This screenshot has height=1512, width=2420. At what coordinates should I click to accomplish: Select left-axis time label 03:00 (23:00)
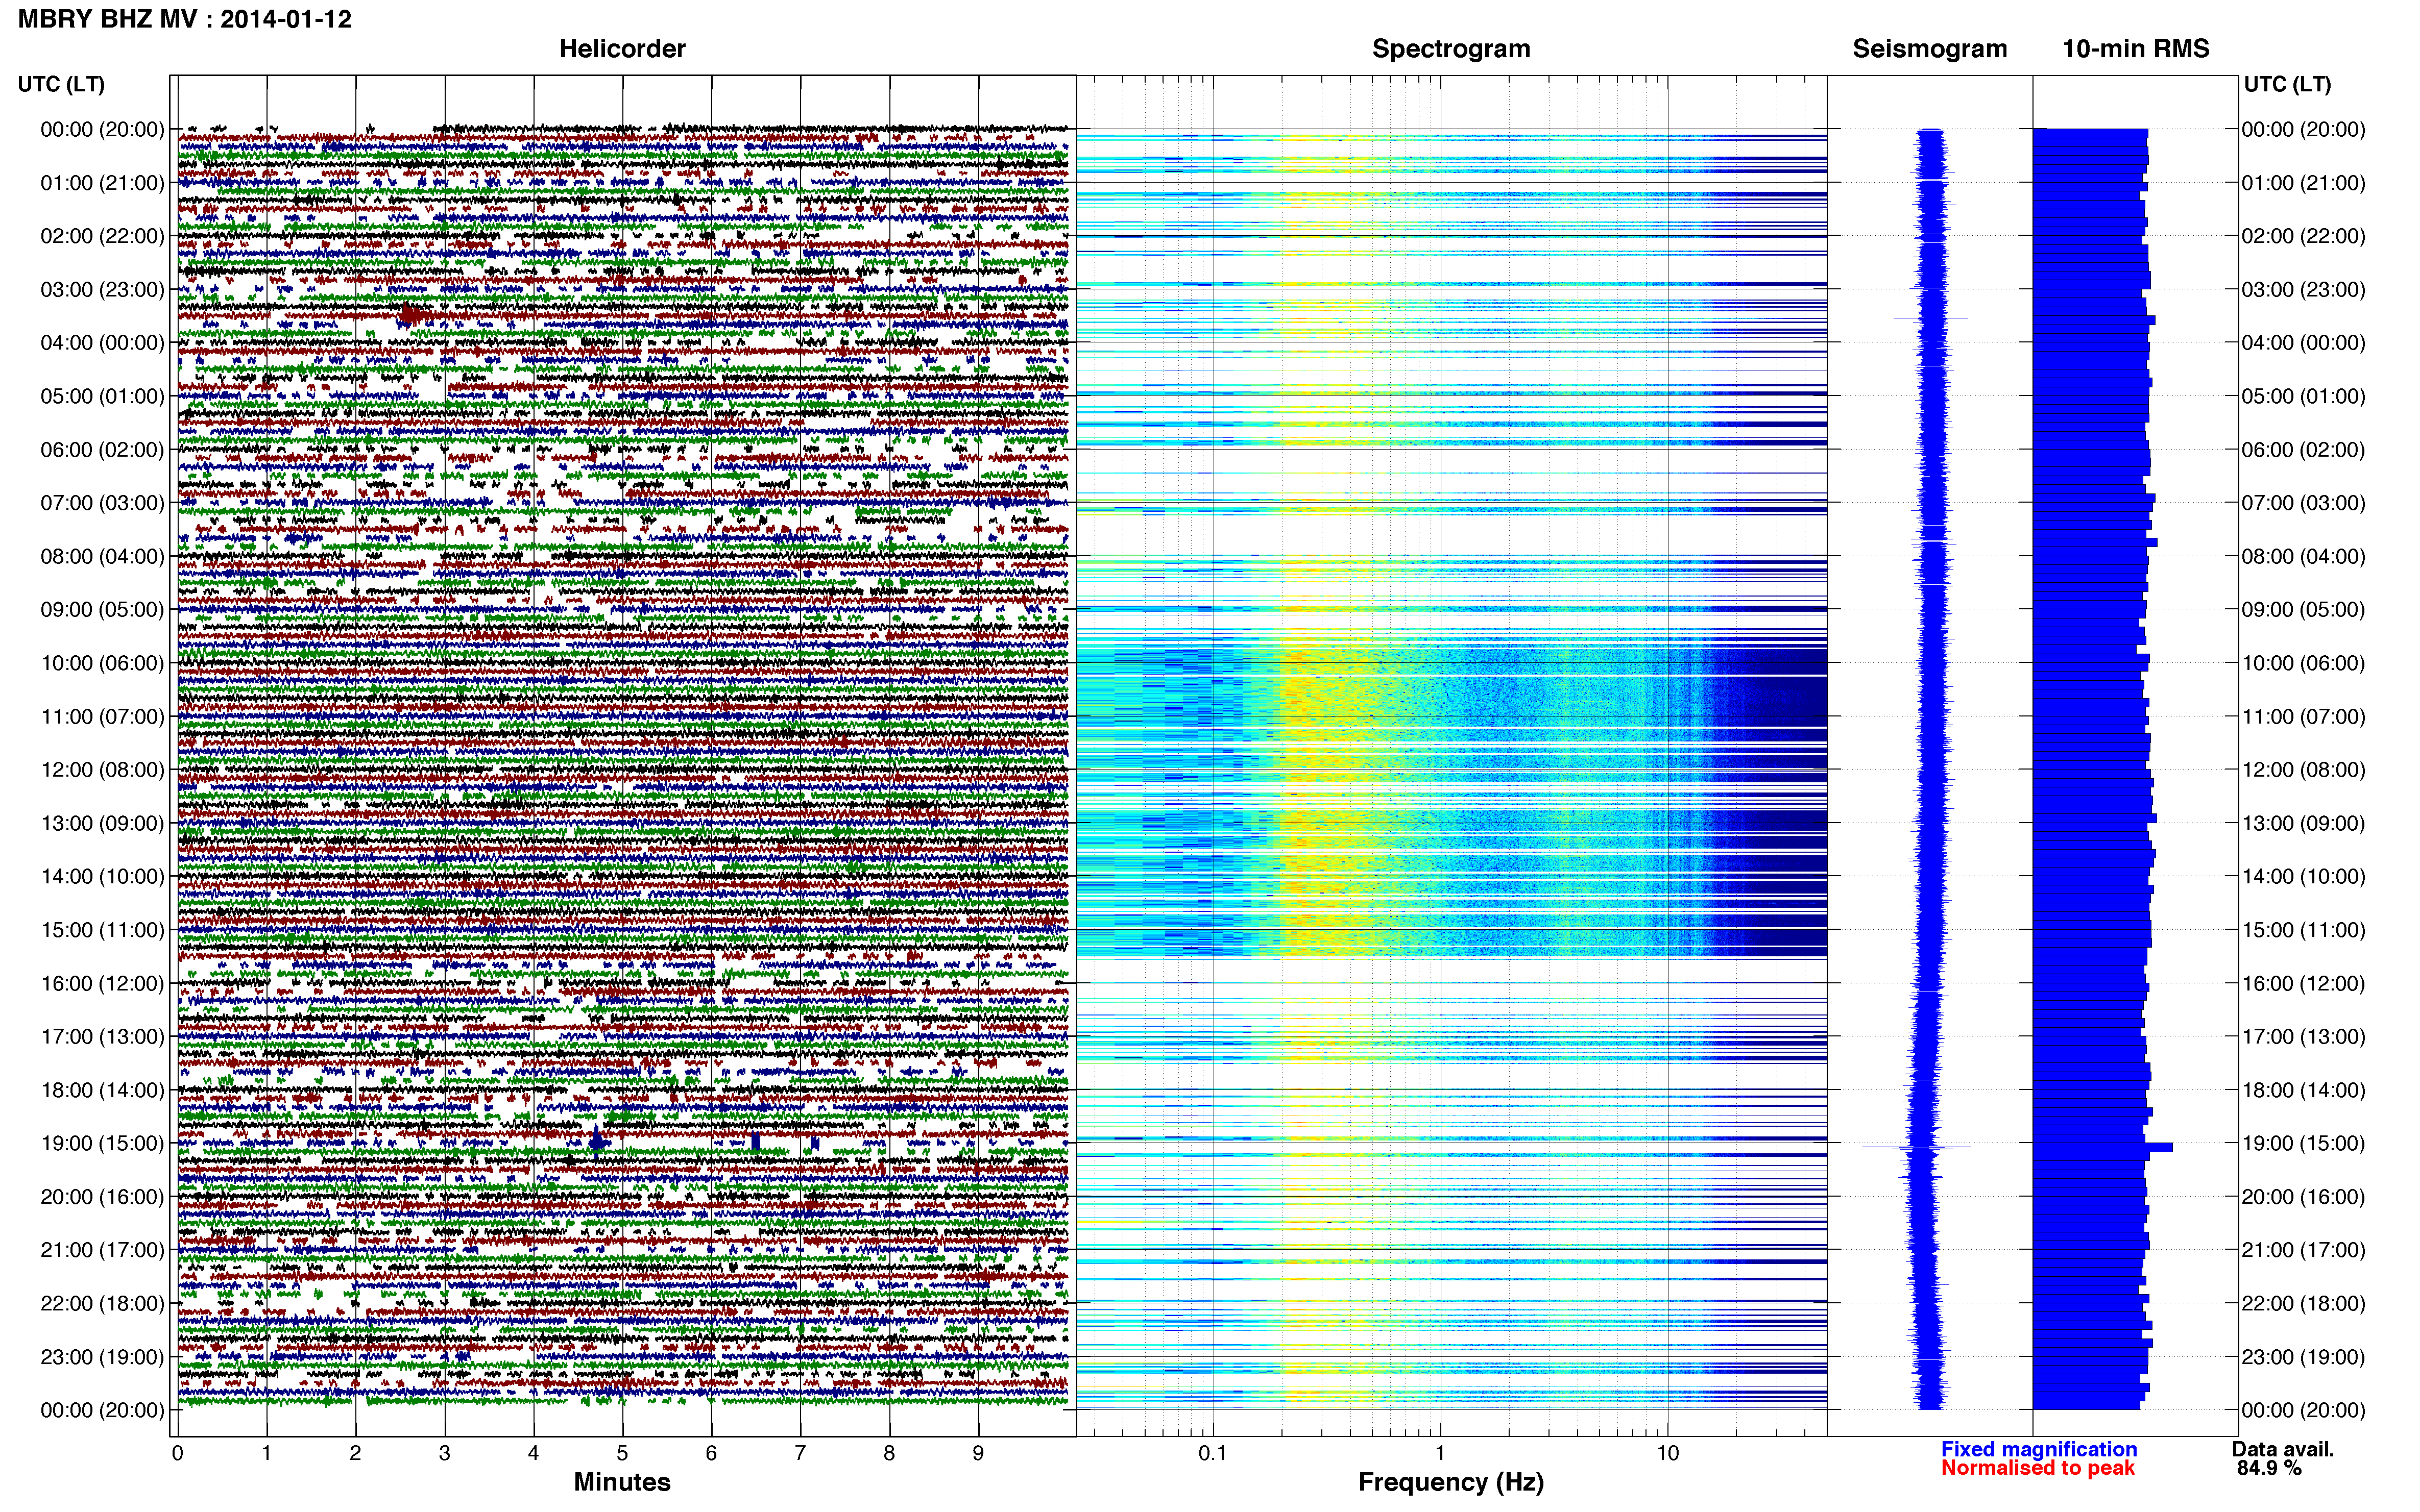pos(102,290)
